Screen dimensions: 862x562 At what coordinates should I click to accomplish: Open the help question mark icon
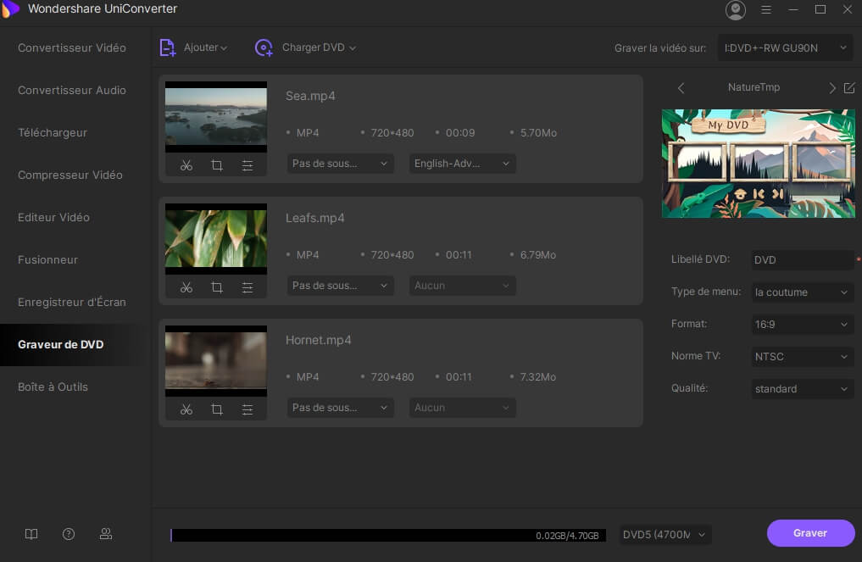[x=69, y=534]
